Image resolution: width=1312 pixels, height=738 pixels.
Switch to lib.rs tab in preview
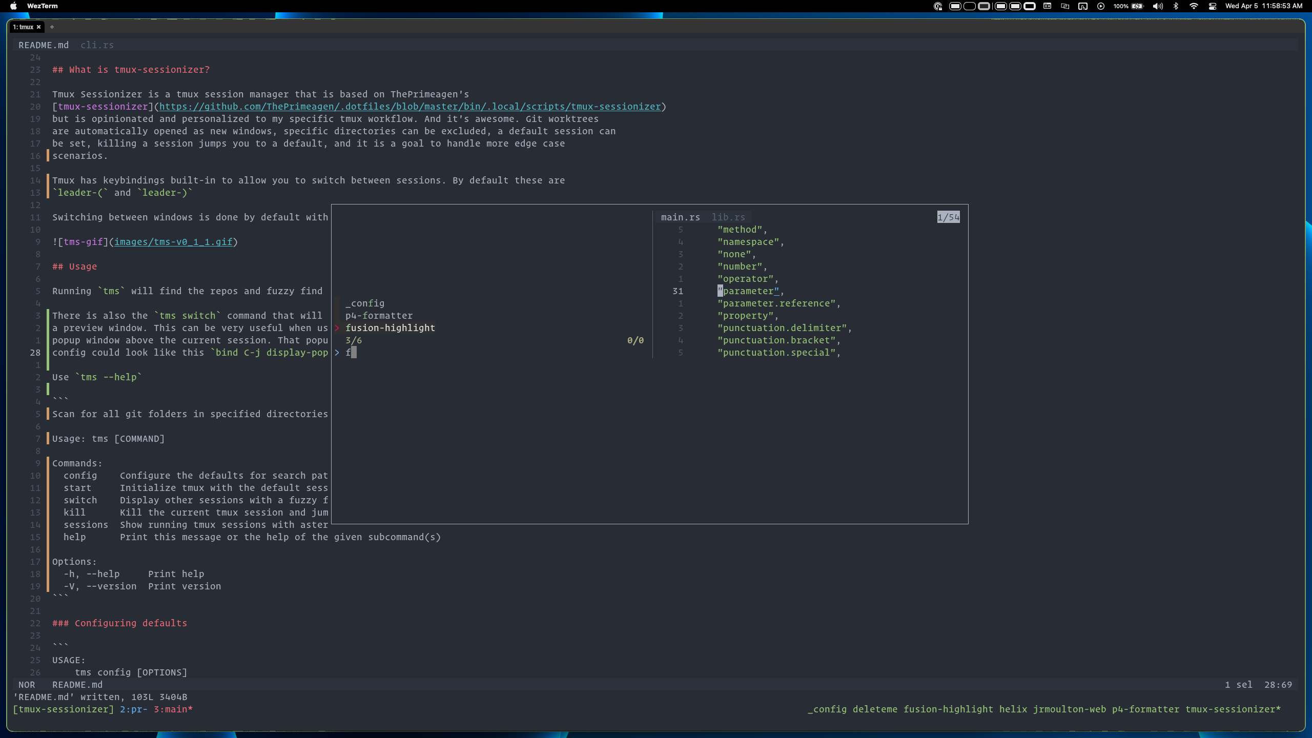pyautogui.click(x=728, y=217)
